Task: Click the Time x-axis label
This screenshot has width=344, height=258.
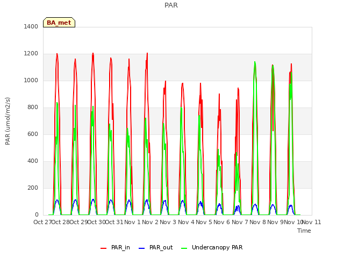Action: 304,231
